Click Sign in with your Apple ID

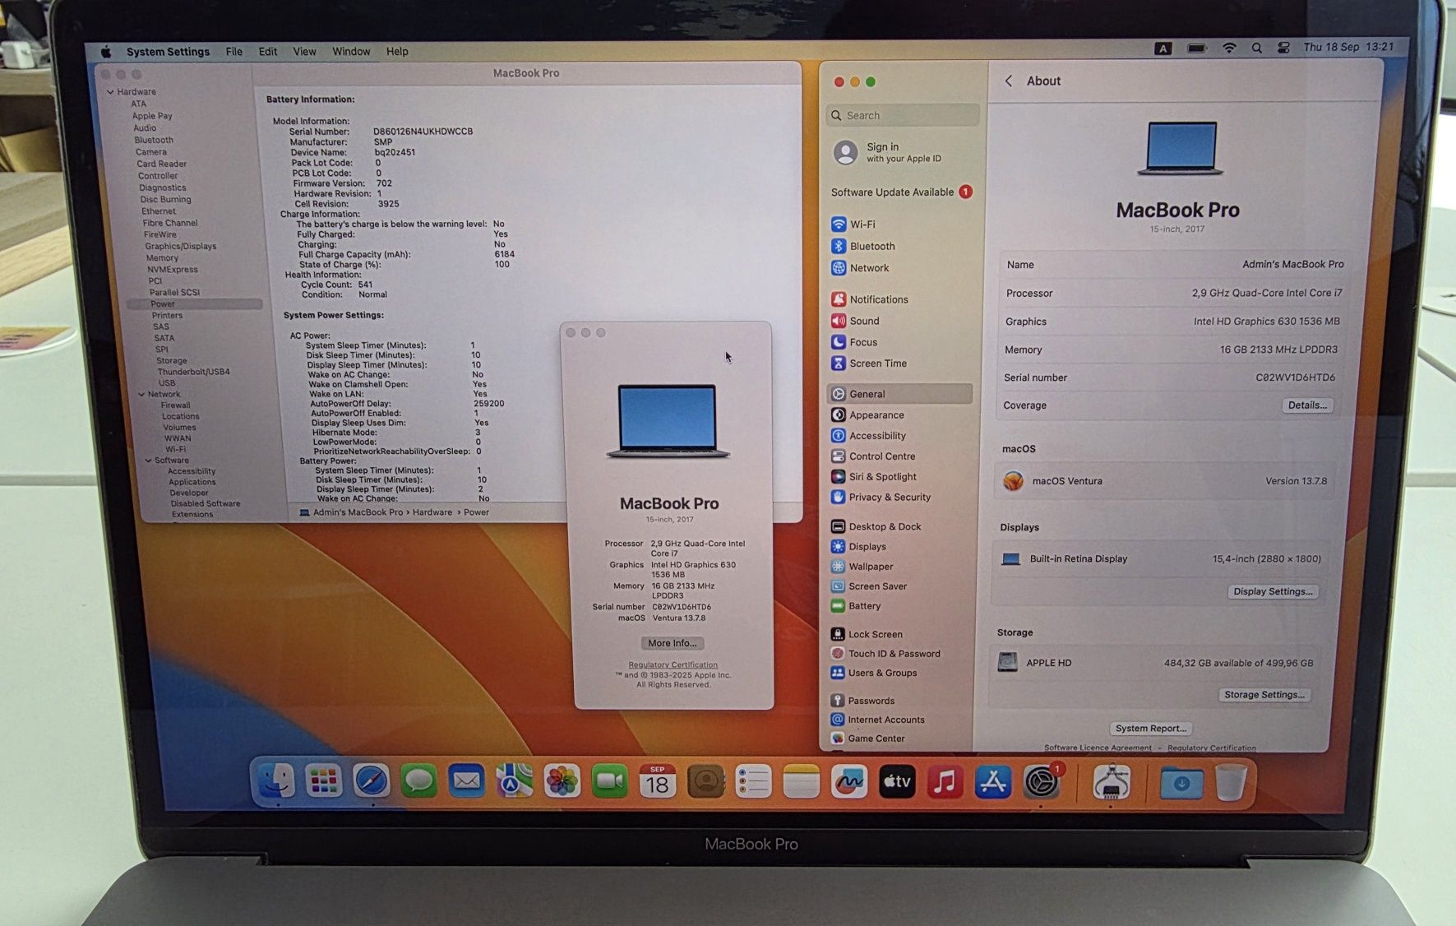tap(889, 152)
